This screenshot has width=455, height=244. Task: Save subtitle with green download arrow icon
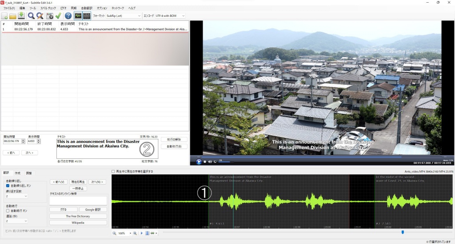click(x=21, y=16)
